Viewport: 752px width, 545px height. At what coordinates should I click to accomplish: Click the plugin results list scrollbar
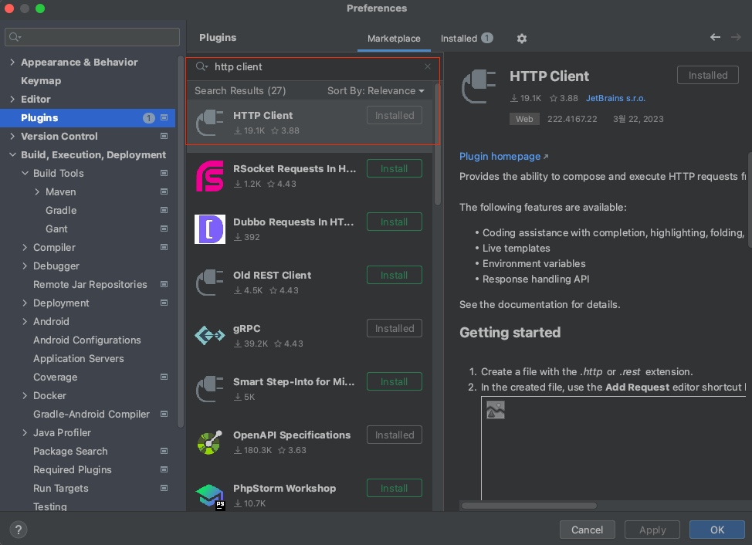(x=438, y=144)
